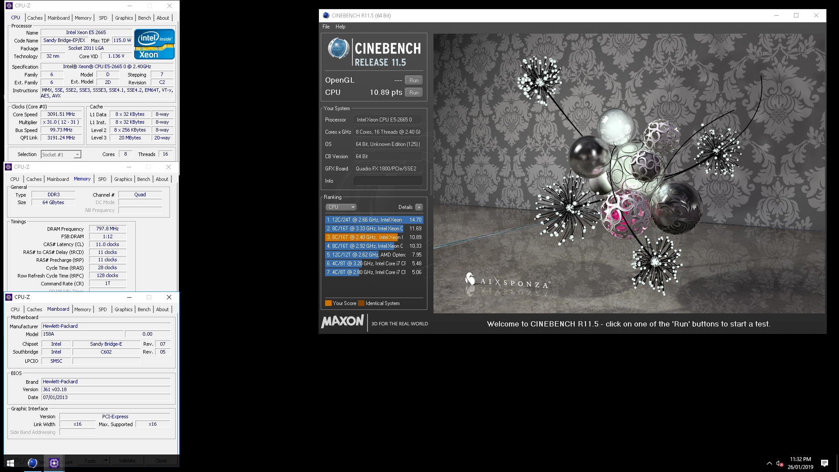The width and height of the screenshot is (839, 472).
Task: Select SPD tab in the Memory CPU-Z window
Action: click(x=102, y=179)
